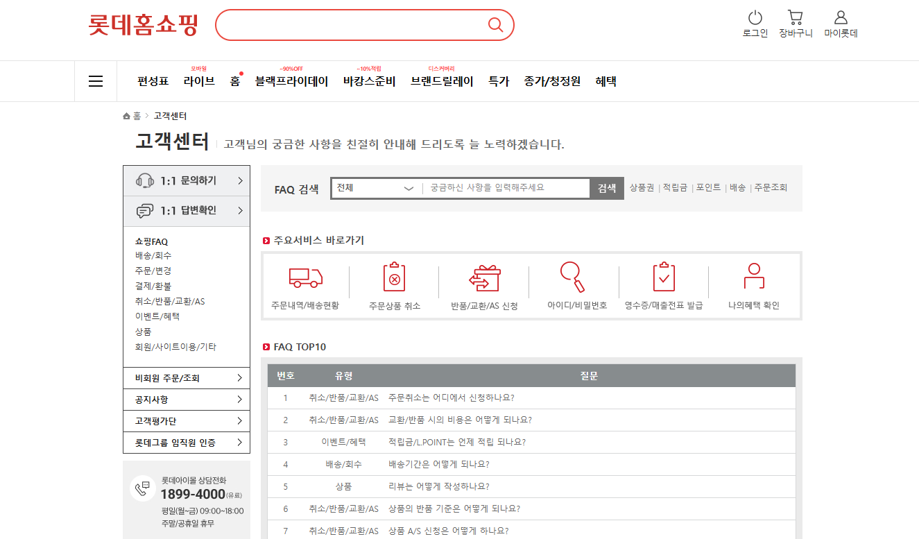Open the 장바구니 cart icon

(796, 17)
